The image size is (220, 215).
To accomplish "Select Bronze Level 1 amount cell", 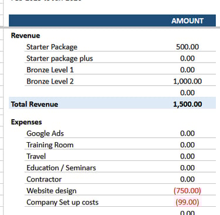I will pyautogui.click(x=187, y=70).
